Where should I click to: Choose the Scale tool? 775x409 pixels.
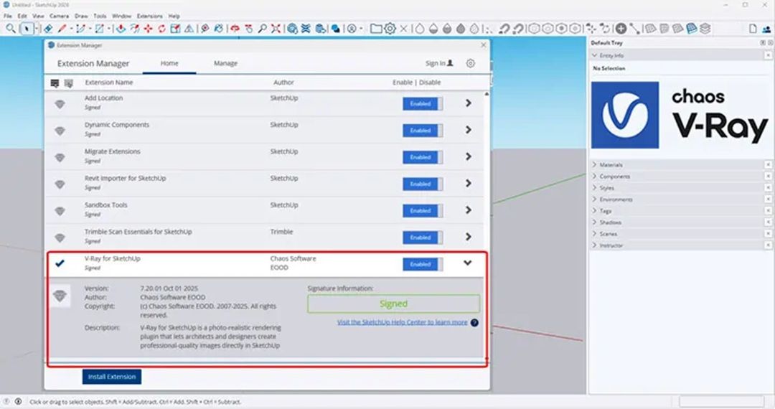pos(176,29)
